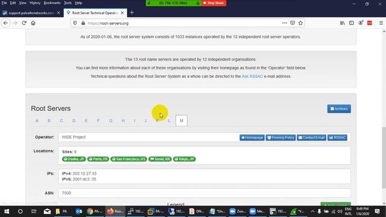Open the WIDE Project Homepage button
386x217 pixels.
coord(252,137)
